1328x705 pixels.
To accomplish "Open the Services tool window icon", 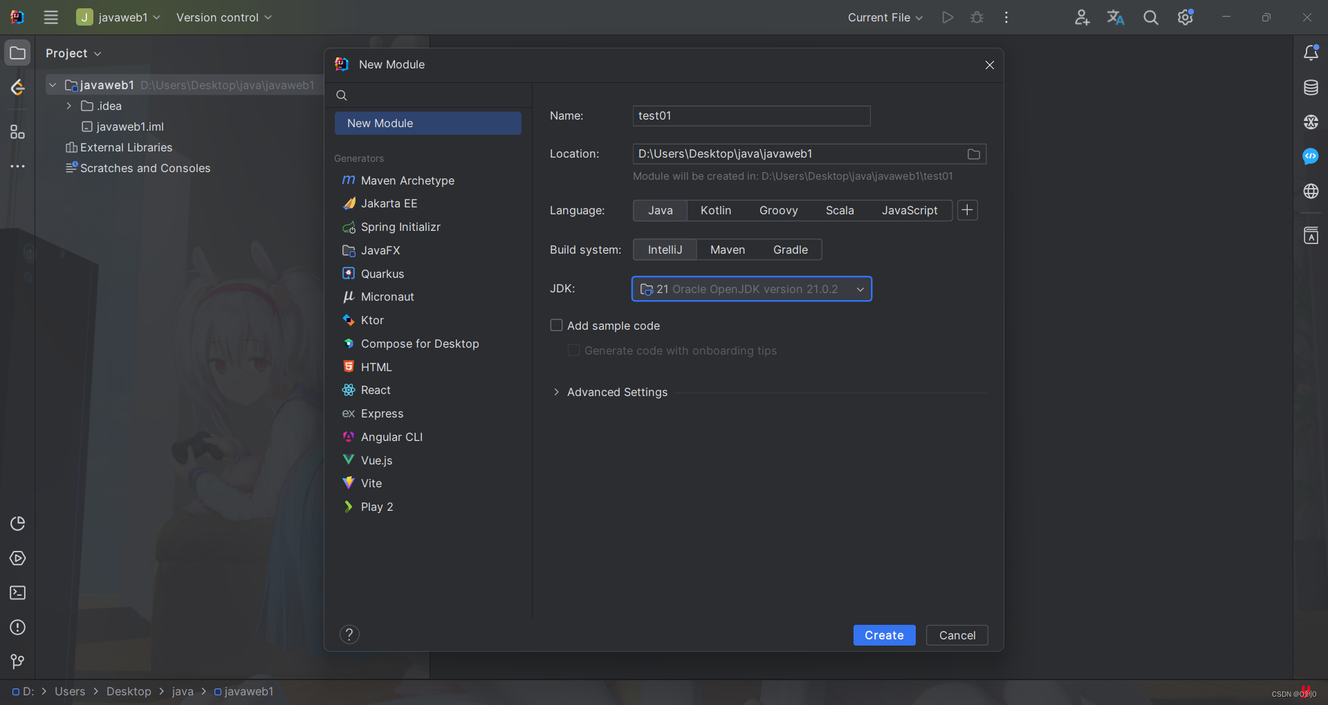I will tap(18, 558).
